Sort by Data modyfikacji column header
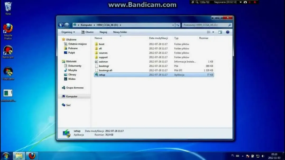The width and height of the screenshot is (285, 160). [158, 38]
